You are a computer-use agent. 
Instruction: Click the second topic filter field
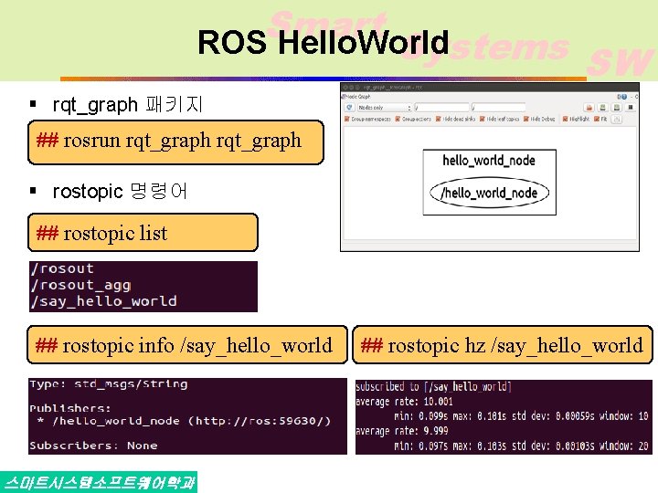click(498, 108)
